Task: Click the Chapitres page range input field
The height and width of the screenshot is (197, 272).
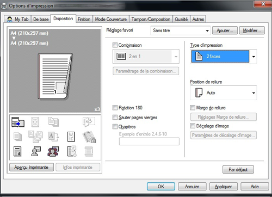Action: (149, 141)
